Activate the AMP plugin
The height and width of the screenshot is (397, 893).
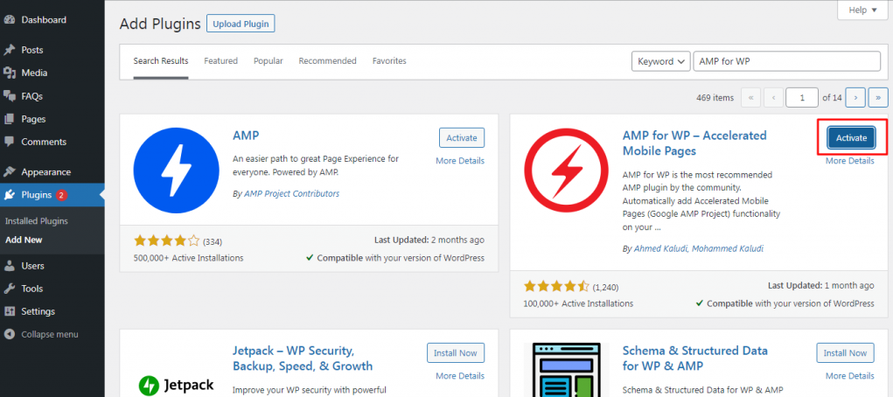click(461, 138)
